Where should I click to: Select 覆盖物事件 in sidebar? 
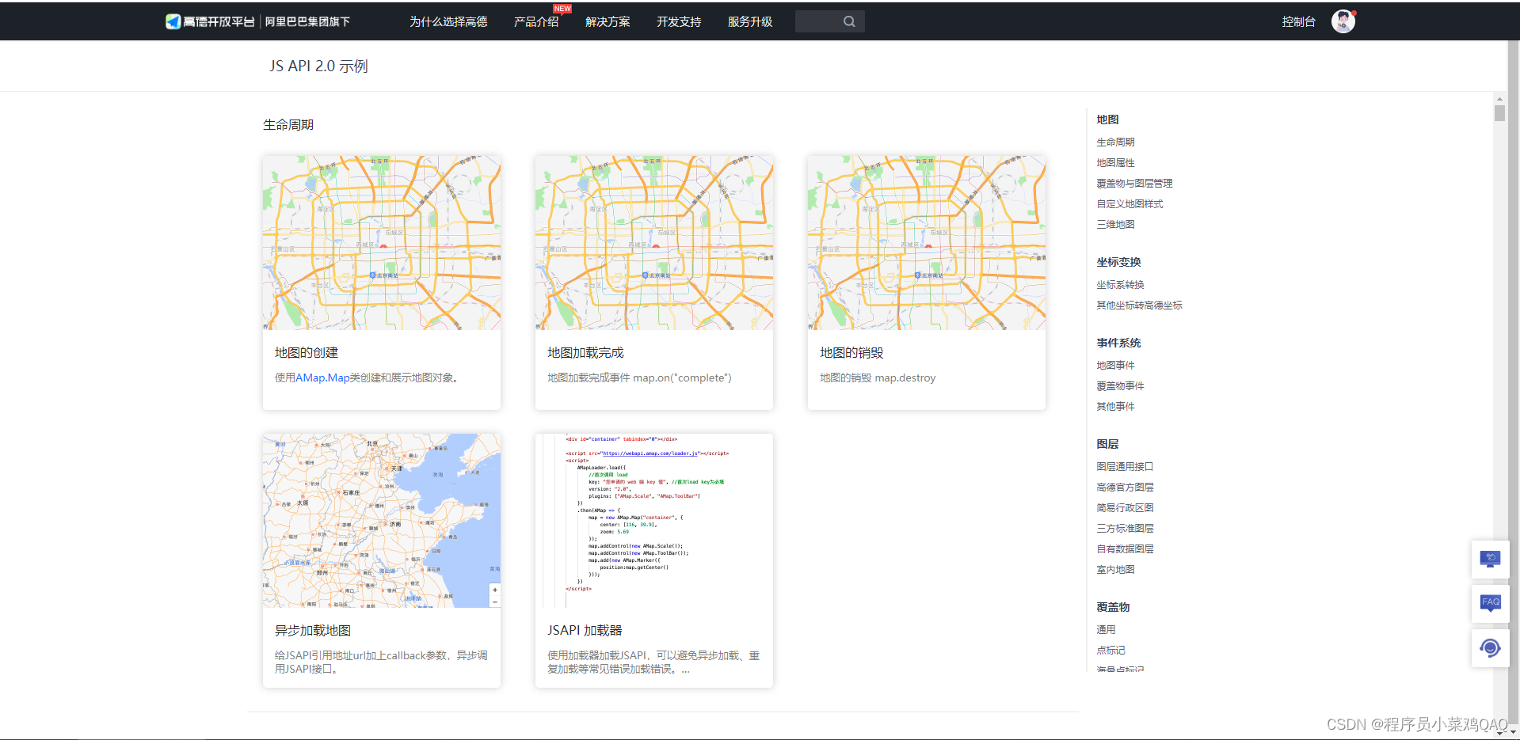1120,385
